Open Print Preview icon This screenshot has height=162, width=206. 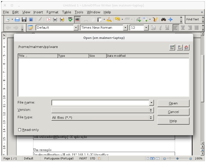62,20
